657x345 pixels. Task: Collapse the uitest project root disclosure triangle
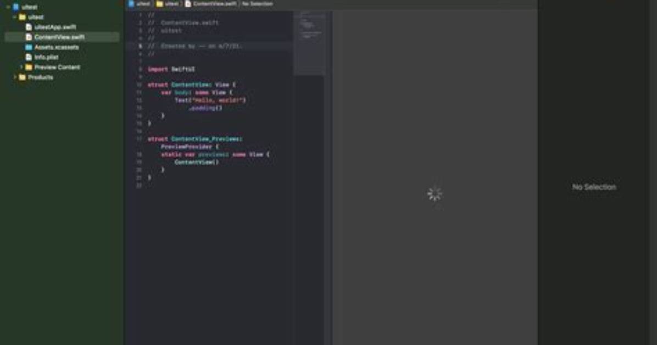[x=8, y=7]
